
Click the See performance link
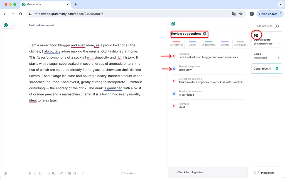click(x=263, y=44)
